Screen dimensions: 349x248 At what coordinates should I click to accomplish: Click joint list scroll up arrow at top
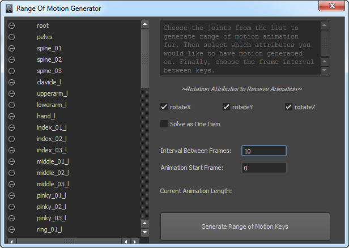click(x=145, y=24)
